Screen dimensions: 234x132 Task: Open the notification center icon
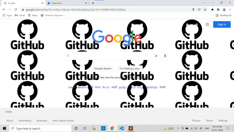228,129
